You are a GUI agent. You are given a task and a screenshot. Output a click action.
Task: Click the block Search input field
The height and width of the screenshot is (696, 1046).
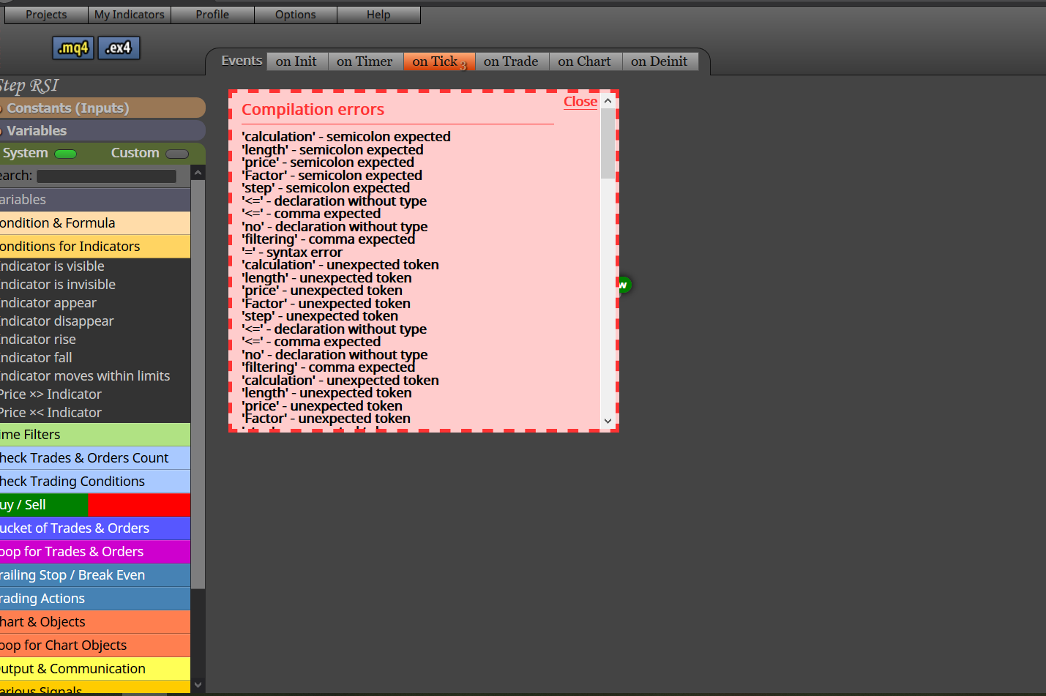107,176
